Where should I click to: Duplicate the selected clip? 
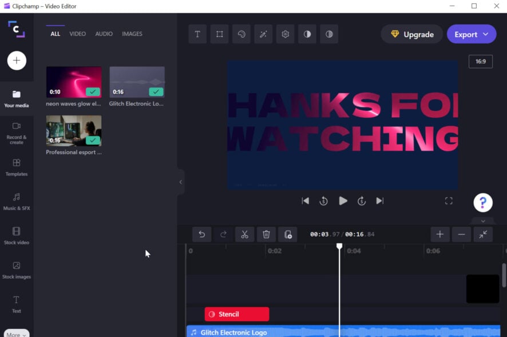[x=287, y=234]
